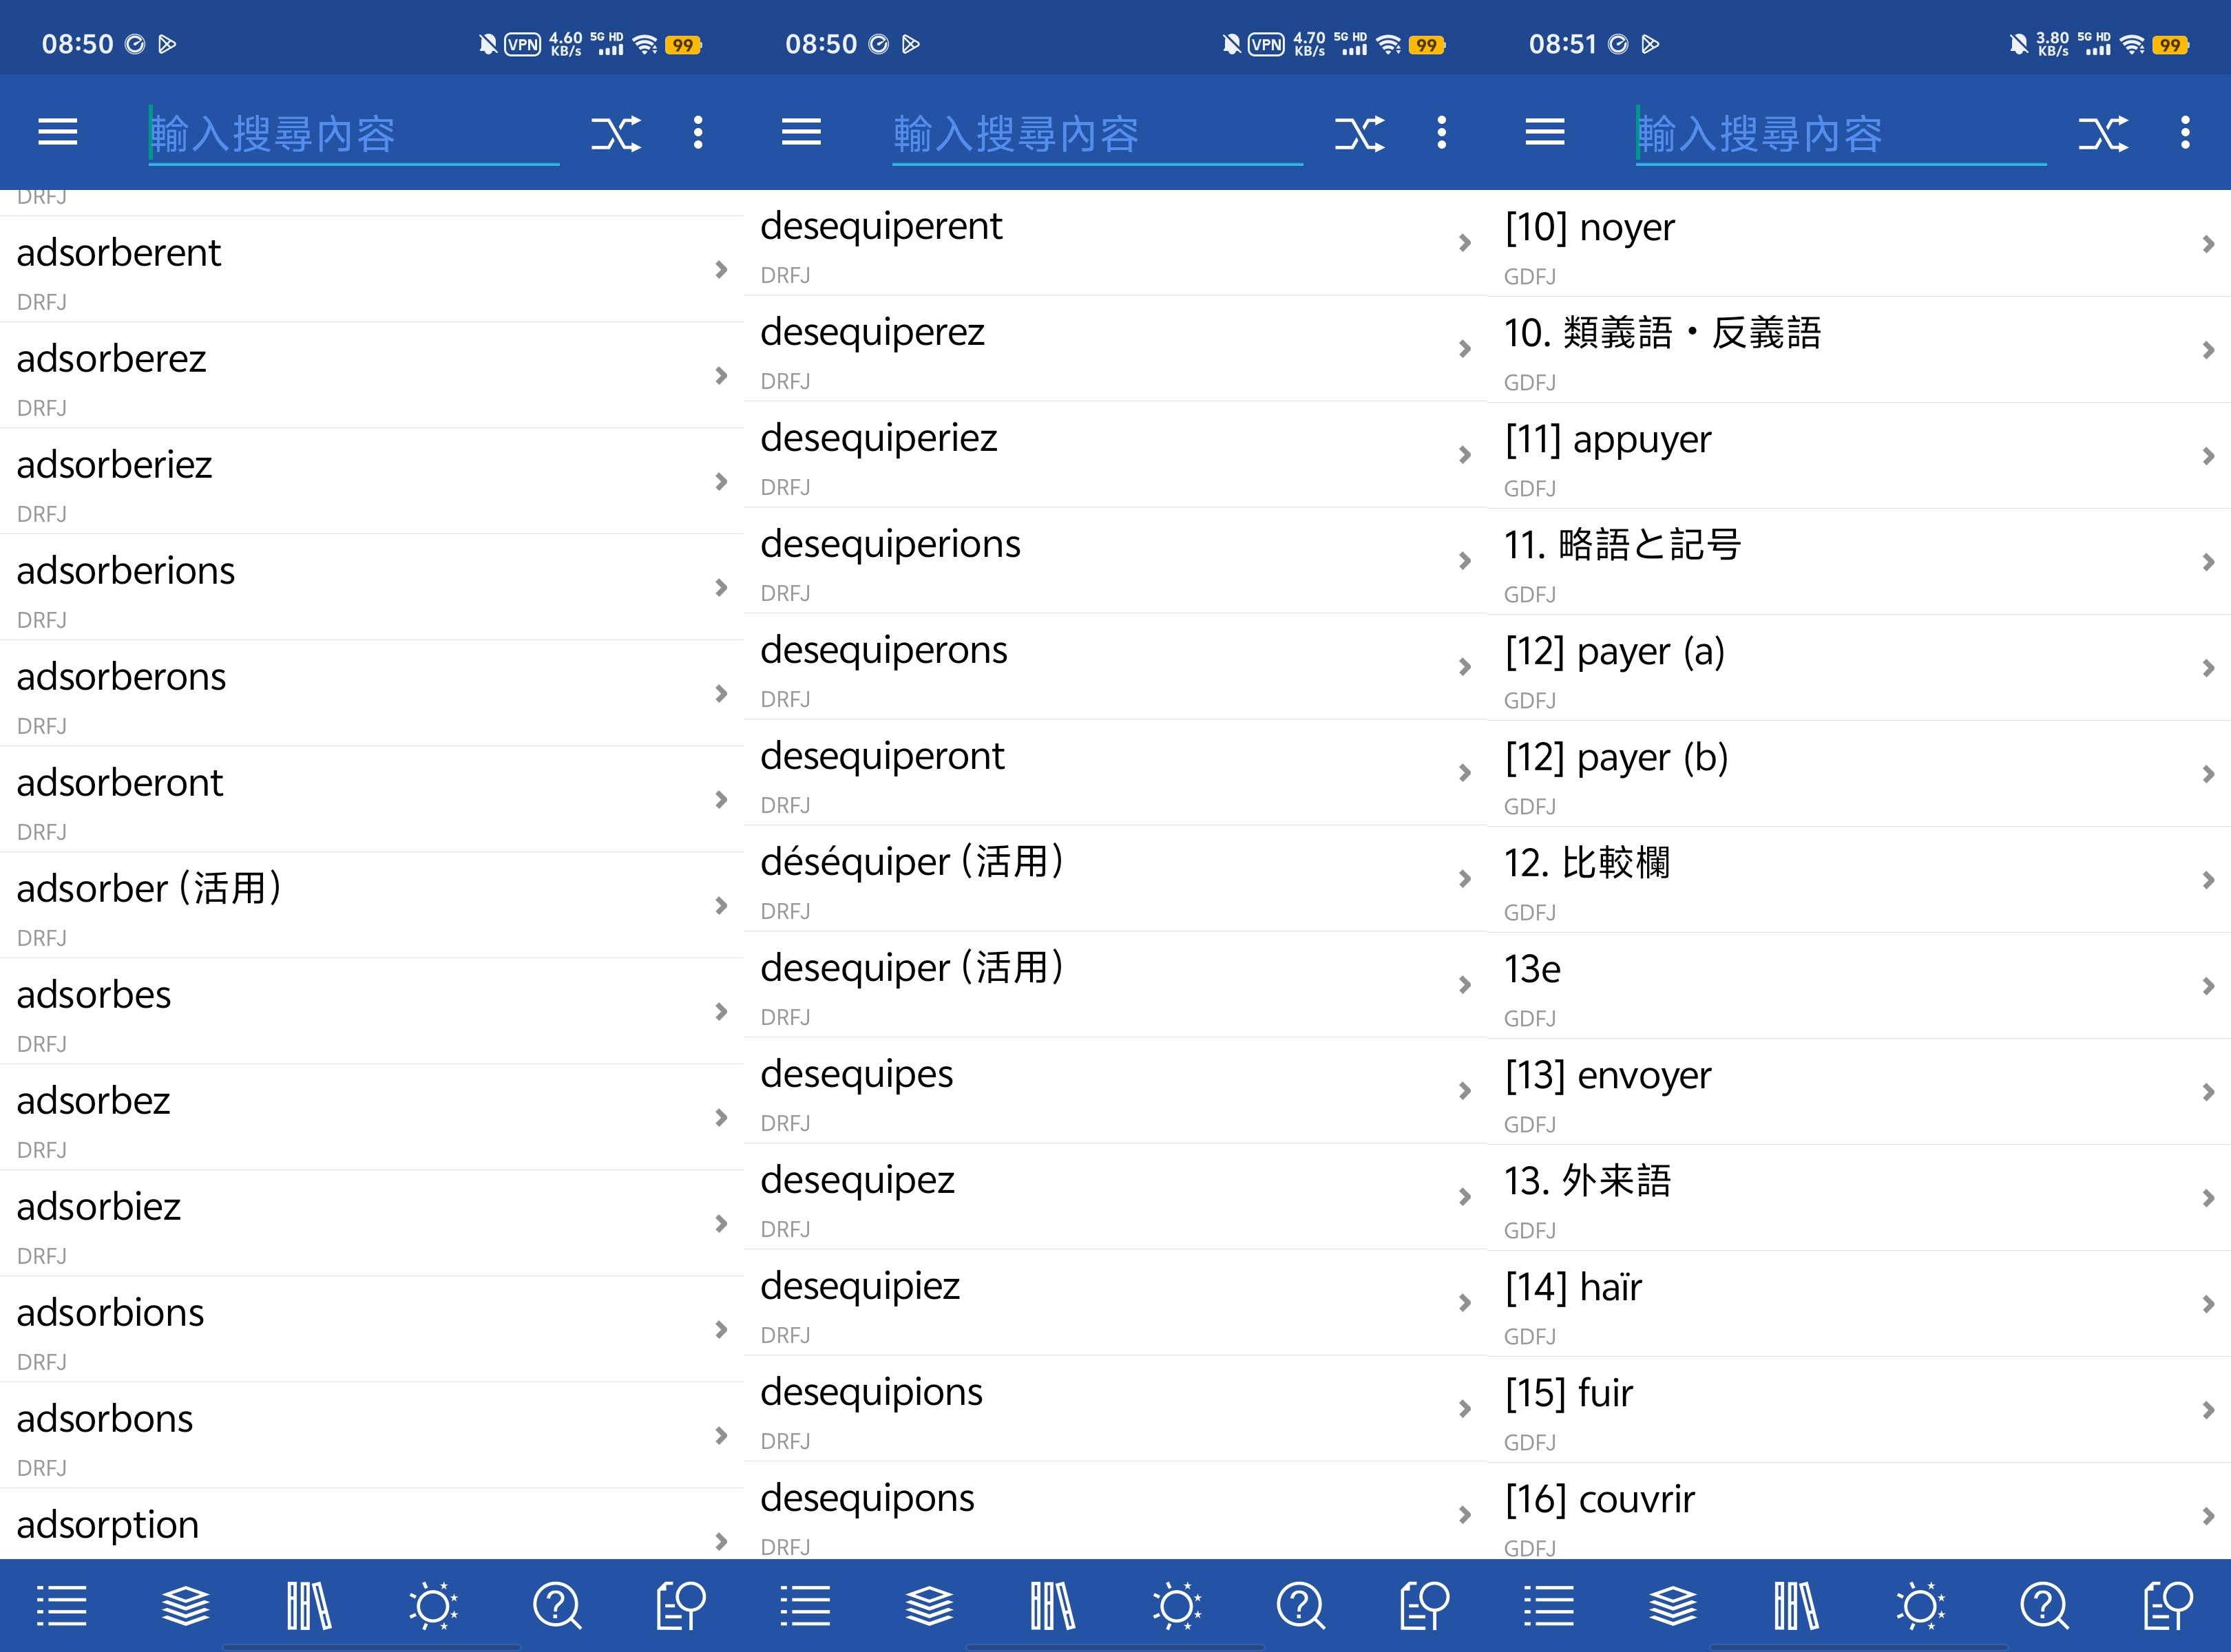
Task: Tap the list icon in left bottom bar
Action: coord(62,1606)
